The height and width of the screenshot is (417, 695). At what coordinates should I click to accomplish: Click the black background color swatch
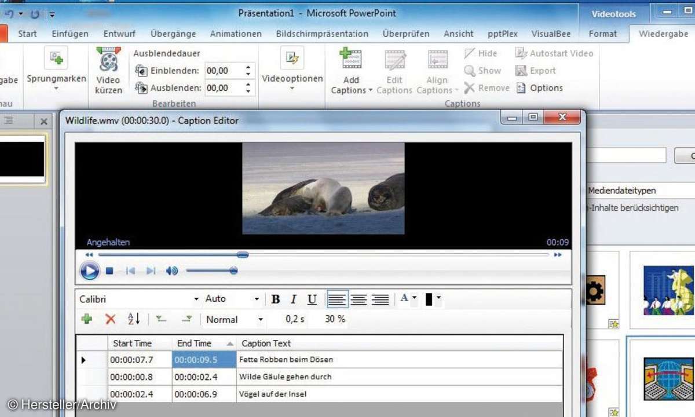tap(429, 299)
